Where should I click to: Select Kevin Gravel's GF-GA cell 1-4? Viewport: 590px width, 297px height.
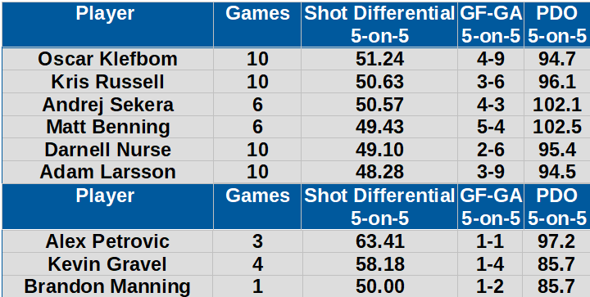click(x=491, y=263)
